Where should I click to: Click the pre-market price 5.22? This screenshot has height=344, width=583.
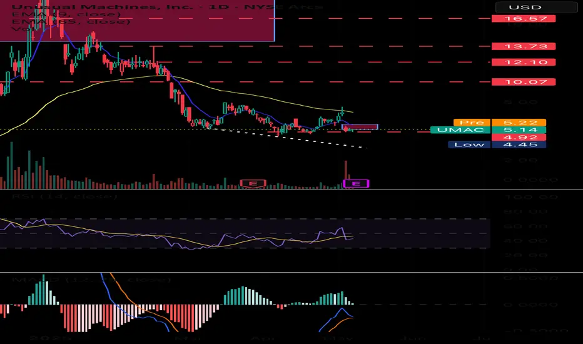[519, 123]
